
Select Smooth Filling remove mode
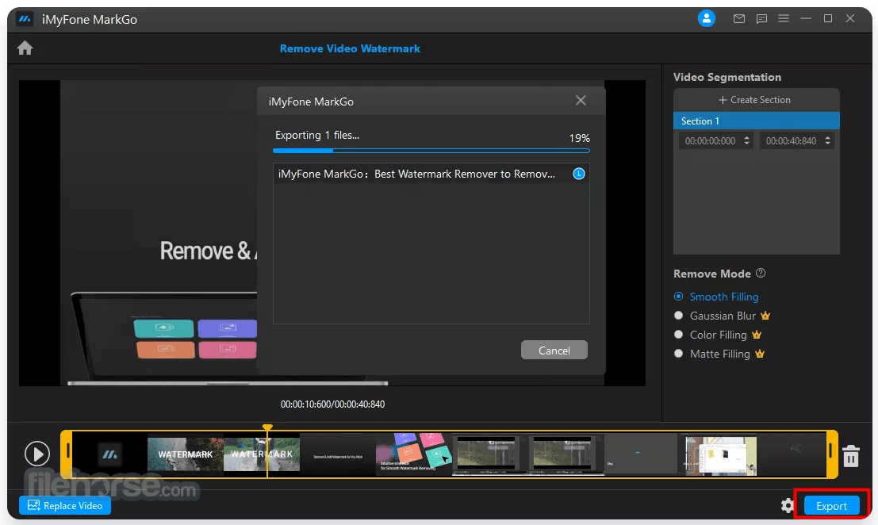click(x=716, y=297)
